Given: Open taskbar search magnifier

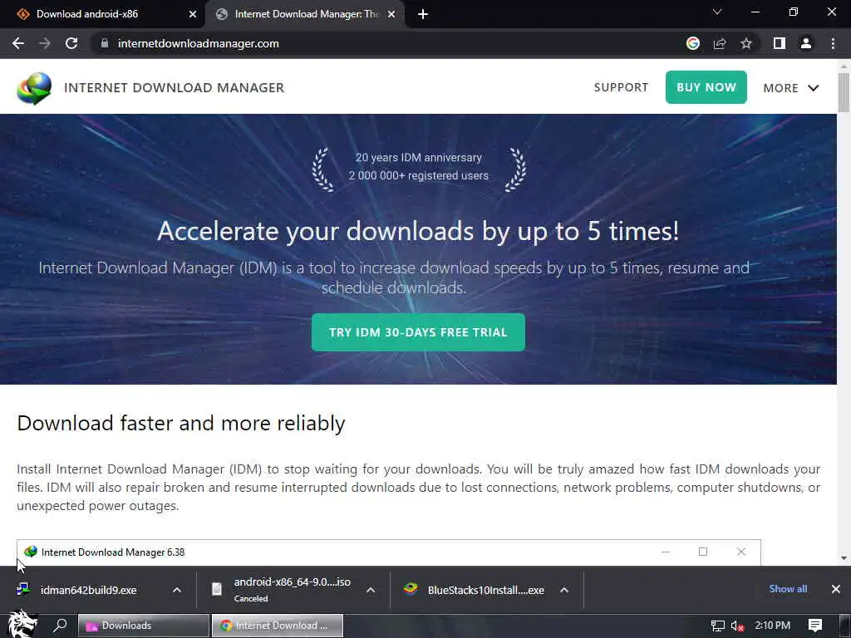Looking at the screenshot, I should (60, 626).
